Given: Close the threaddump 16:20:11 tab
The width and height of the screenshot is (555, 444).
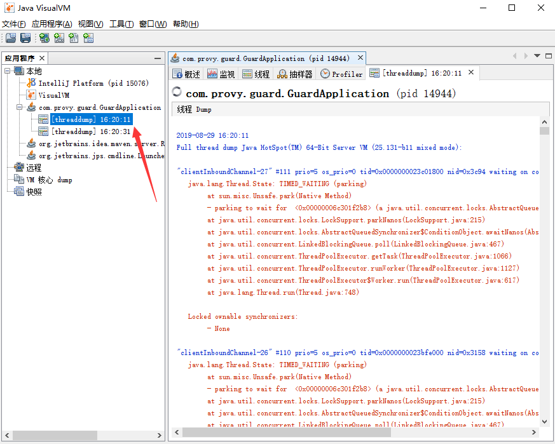Looking at the screenshot, I should point(471,72).
